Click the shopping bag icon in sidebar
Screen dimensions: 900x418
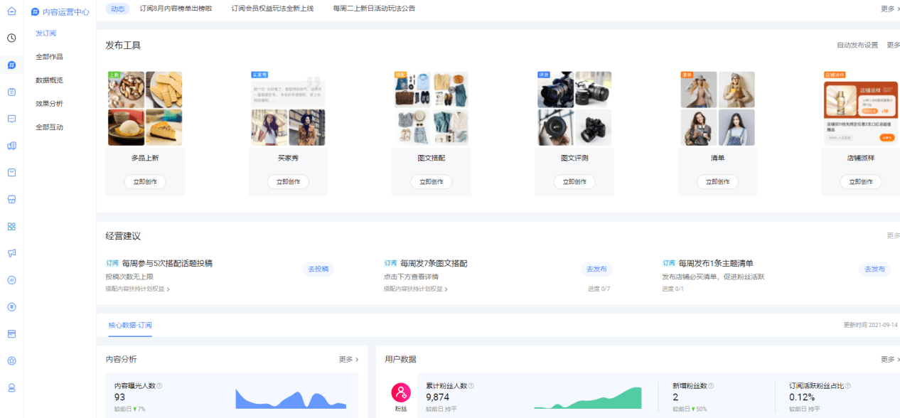click(11, 172)
